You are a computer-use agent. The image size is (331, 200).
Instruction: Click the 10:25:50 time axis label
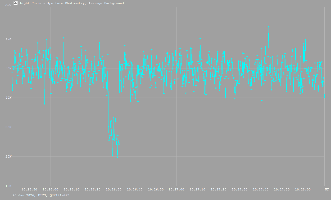[x=29, y=190]
